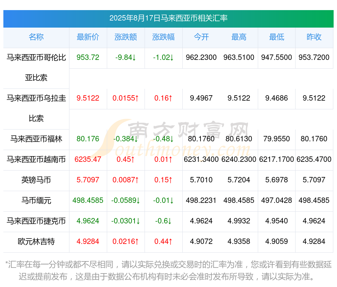Click change percent 0.44↑
Screen dimensions: 337x287
pyautogui.click(x=163, y=241)
